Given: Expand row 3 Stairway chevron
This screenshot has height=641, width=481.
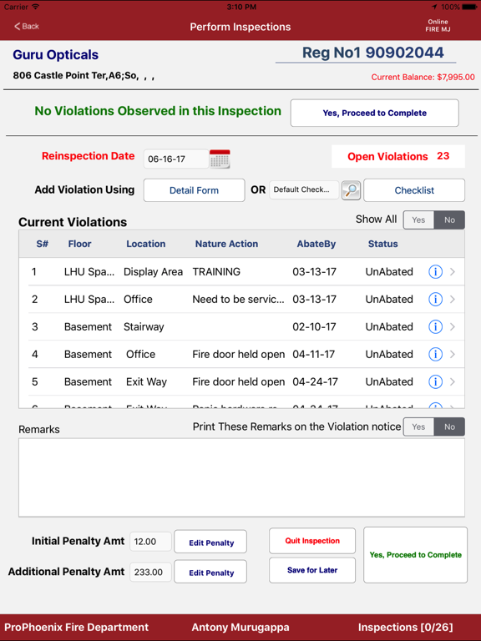Looking at the screenshot, I should [x=453, y=326].
